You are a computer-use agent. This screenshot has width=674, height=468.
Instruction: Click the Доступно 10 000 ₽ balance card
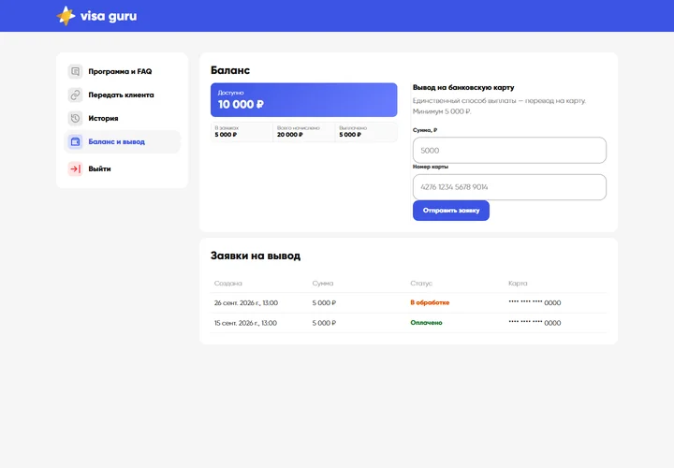[304, 100]
